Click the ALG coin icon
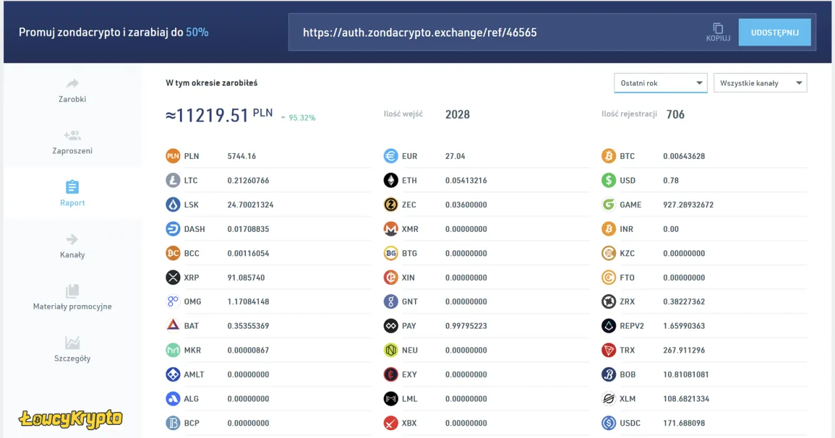Image resolution: width=835 pixels, height=438 pixels. tap(173, 399)
